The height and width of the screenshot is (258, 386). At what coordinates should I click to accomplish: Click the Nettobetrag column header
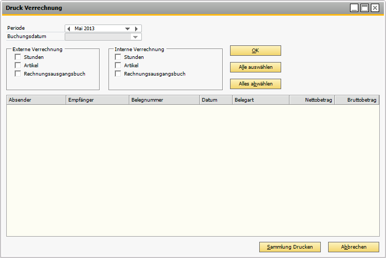pyautogui.click(x=311, y=100)
